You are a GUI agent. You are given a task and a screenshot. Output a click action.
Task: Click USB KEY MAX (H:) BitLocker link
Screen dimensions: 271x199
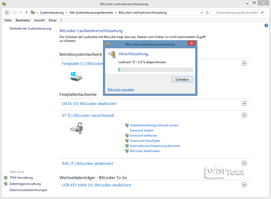(96, 185)
